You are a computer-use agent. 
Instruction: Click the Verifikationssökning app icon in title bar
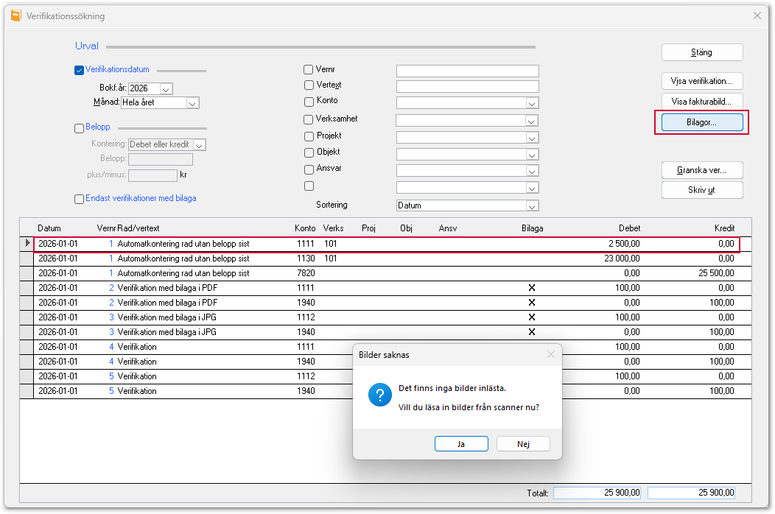click(15, 15)
